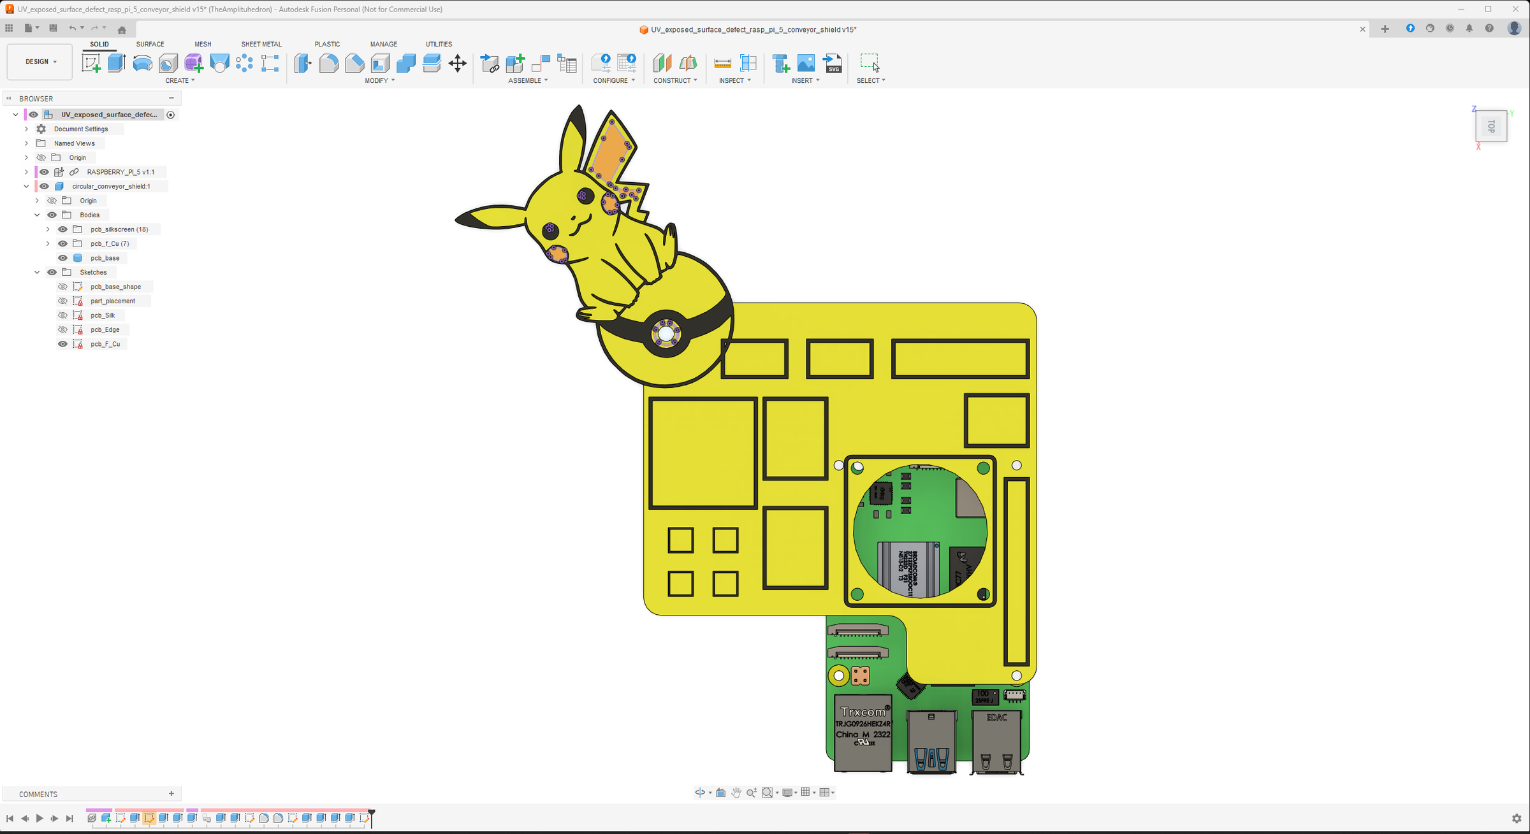Jump to end of timeline
The image size is (1530, 834).
[69, 819]
